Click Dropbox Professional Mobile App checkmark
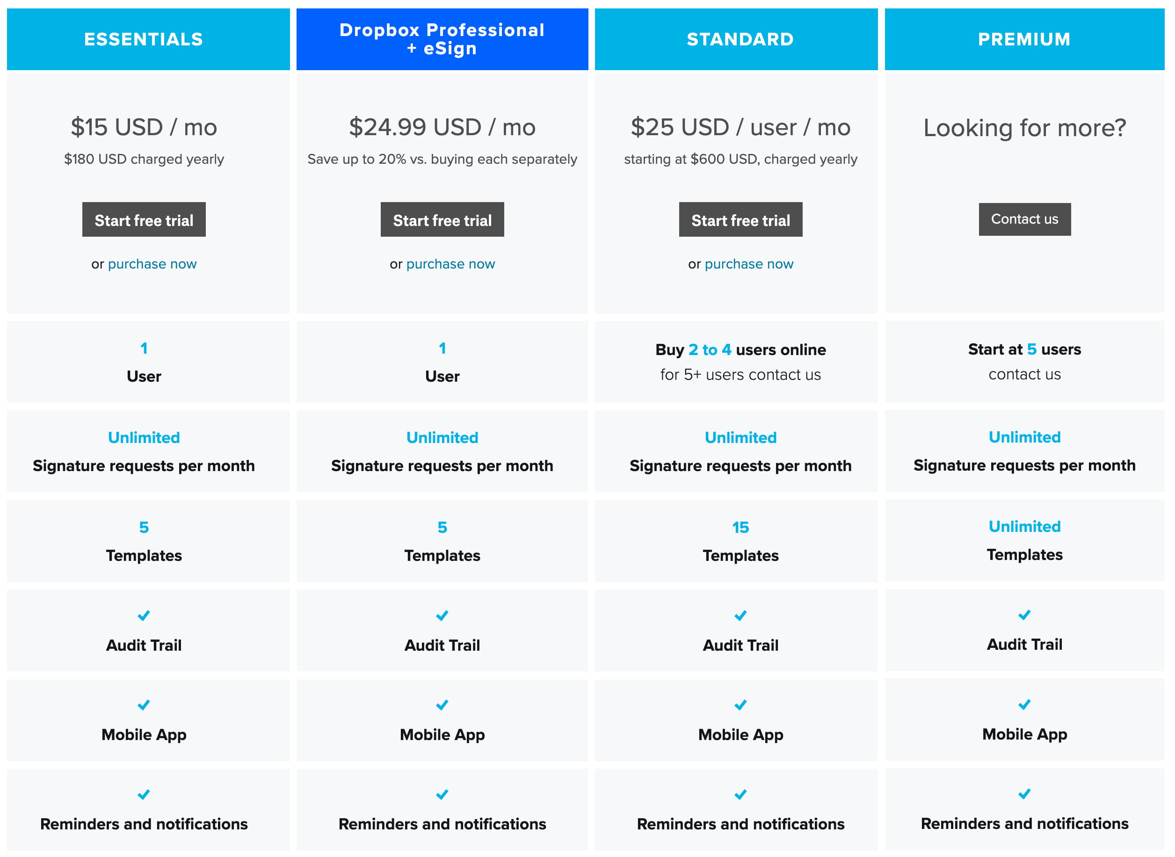 pos(442,705)
